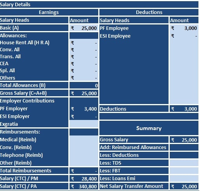Select the ESI Employer amount cell
This screenshot has height=191, width=200.
(84, 116)
